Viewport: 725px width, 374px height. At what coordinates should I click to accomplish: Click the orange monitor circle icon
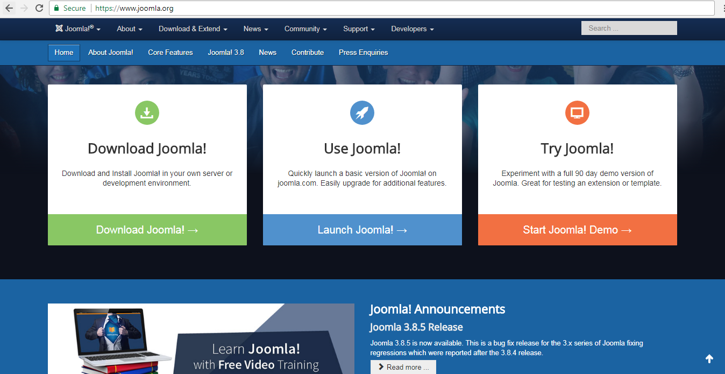tap(577, 112)
